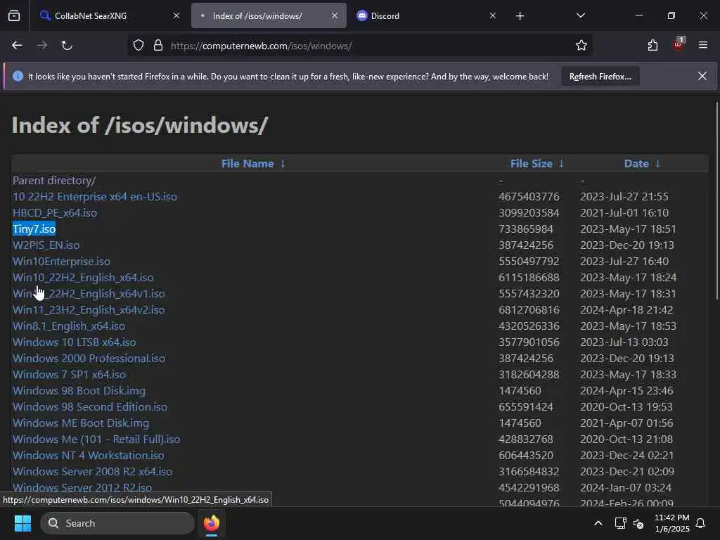Download Windows ME Boot Disk.img
The height and width of the screenshot is (540, 720).
[x=81, y=423]
